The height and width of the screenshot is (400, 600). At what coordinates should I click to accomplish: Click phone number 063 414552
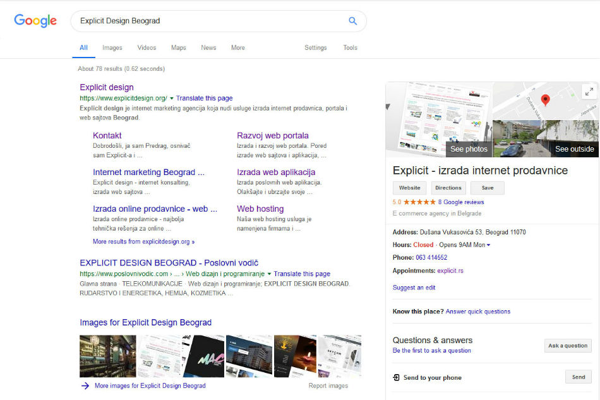pos(431,258)
